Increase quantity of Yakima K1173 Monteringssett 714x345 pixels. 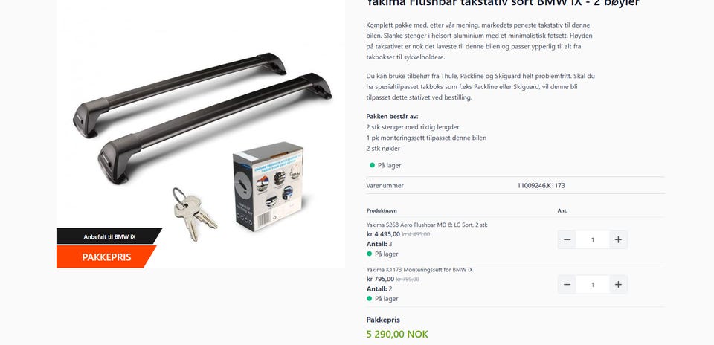click(618, 285)
